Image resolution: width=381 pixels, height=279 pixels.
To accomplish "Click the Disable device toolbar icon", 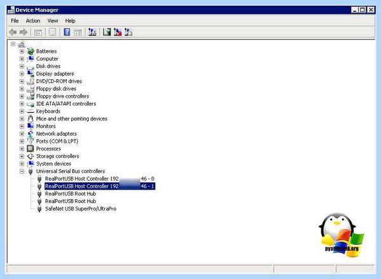I will 128,32.
